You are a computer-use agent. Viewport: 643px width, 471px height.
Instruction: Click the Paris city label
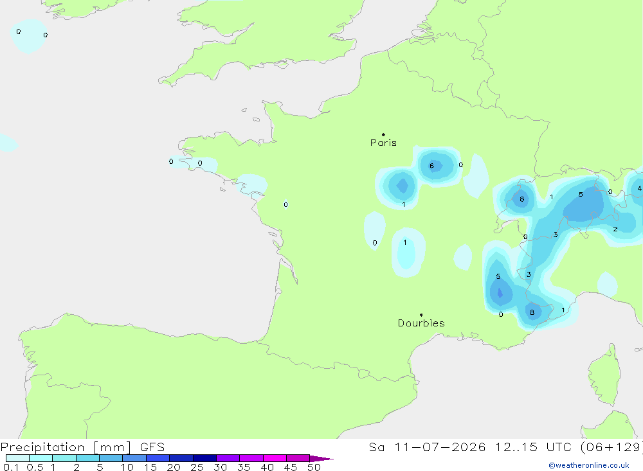(383, 143)
